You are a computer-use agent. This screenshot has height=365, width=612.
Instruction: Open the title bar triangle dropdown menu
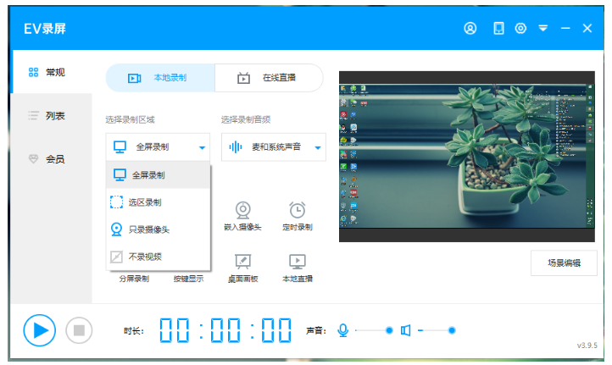coord(542,28)
